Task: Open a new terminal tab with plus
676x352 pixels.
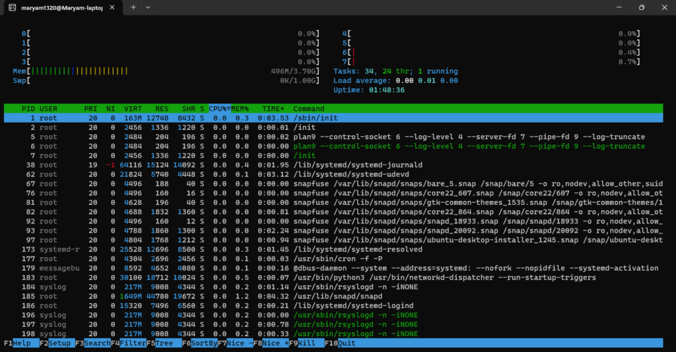Action: point(133,7)
